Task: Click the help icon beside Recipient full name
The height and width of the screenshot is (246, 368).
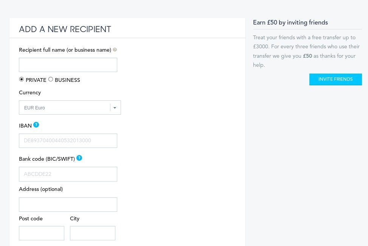Action: (115, 50)
